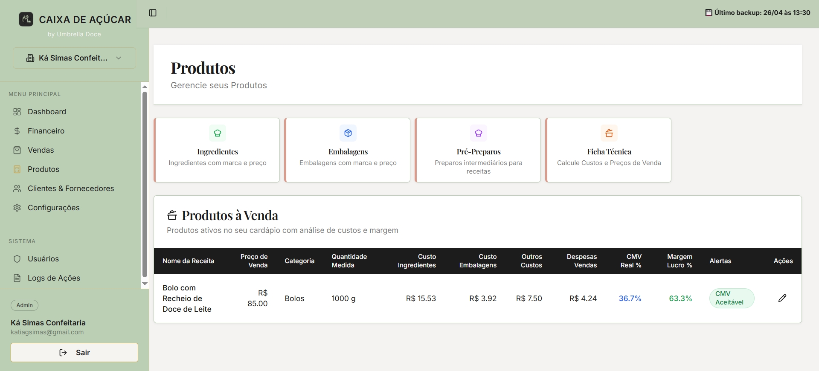The height and width of the screenshot is (371, 819).
Task: Click the Pré-Preparos chef hat icon
Action: point(479,133)
